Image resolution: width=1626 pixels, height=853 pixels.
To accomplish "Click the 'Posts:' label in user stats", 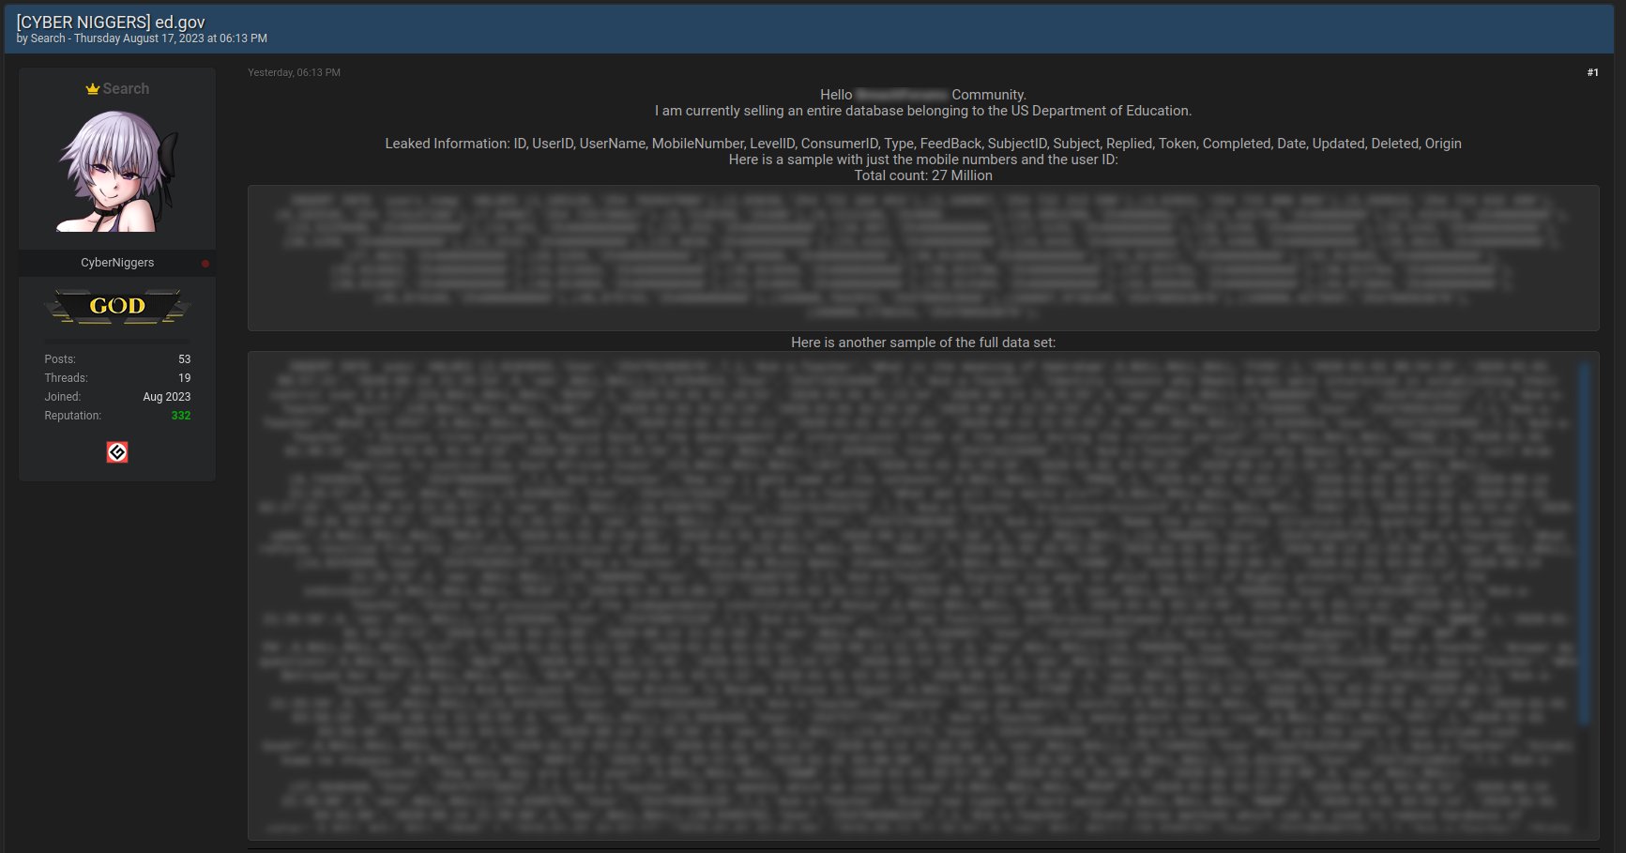I will click(60, 359).
